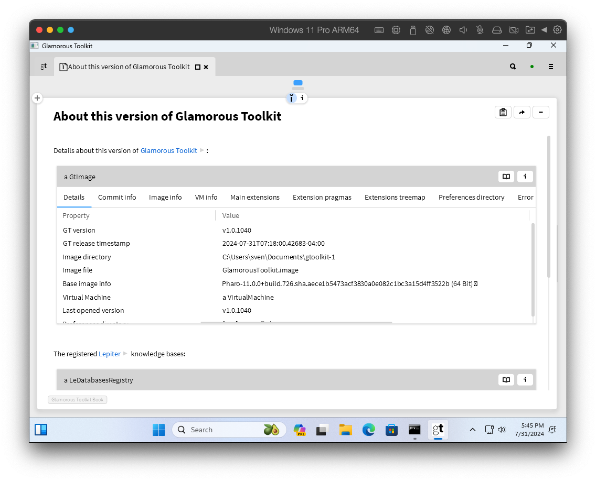Click the gt app taskbar icon

click(x=438, y=430)
